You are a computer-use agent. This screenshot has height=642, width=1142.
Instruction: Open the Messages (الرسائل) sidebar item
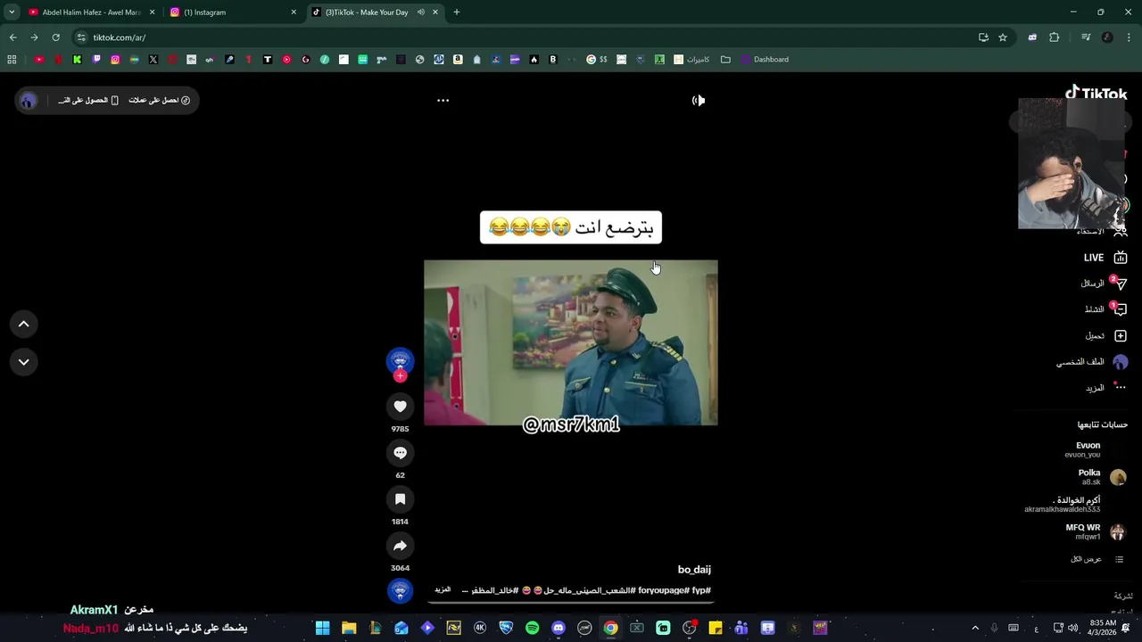point(1105,284)
